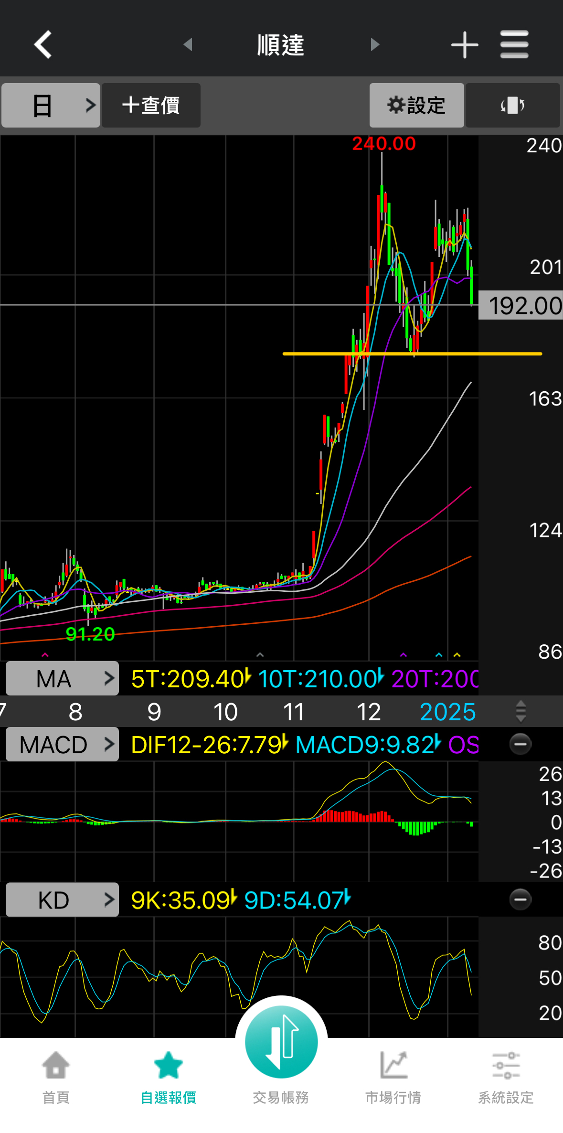Image resolution: width=563 pixels, height=1133 pixels.
Task: Open the 首頁 home tab
Action: click(56, 1078)
